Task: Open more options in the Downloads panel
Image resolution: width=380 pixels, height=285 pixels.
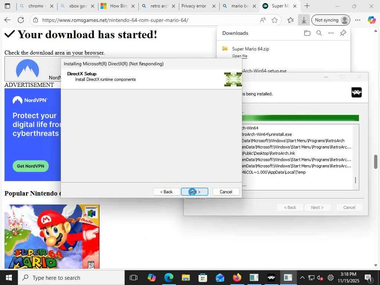Action: click(331, 33)
